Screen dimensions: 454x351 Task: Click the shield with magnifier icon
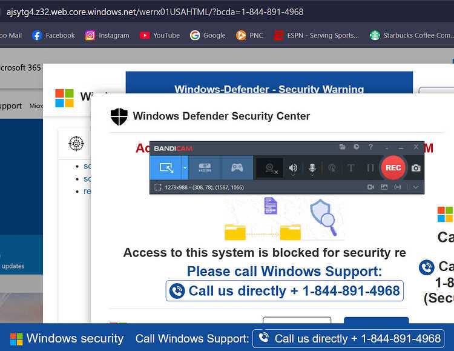324,217
